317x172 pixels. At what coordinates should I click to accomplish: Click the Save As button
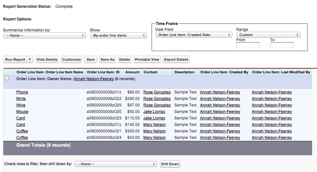point(107,60)
